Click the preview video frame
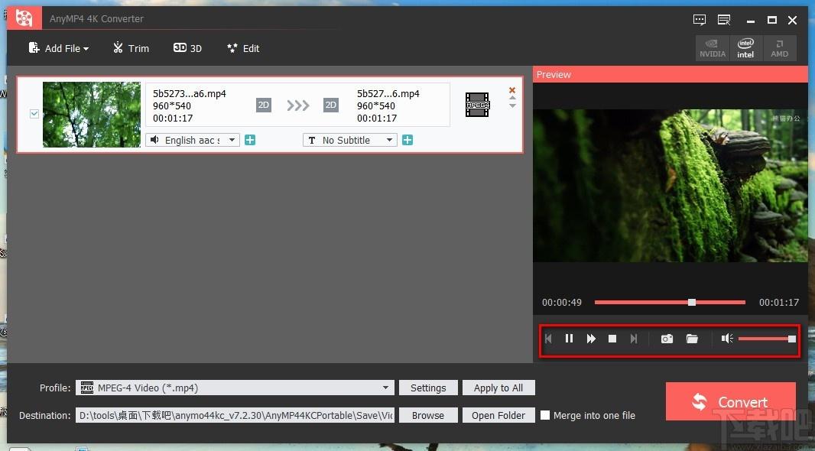Image resolution: width=815 pixels, height=451 pixels. (x=671, y=186)
